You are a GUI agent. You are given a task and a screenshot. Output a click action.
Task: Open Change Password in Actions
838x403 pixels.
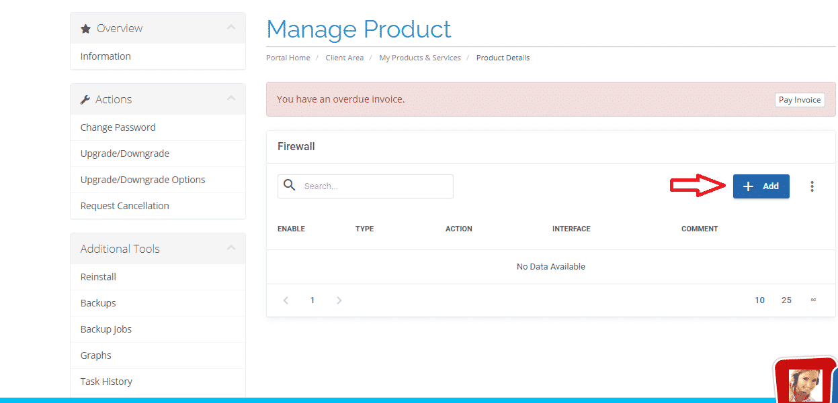click(x=118, y=127)
